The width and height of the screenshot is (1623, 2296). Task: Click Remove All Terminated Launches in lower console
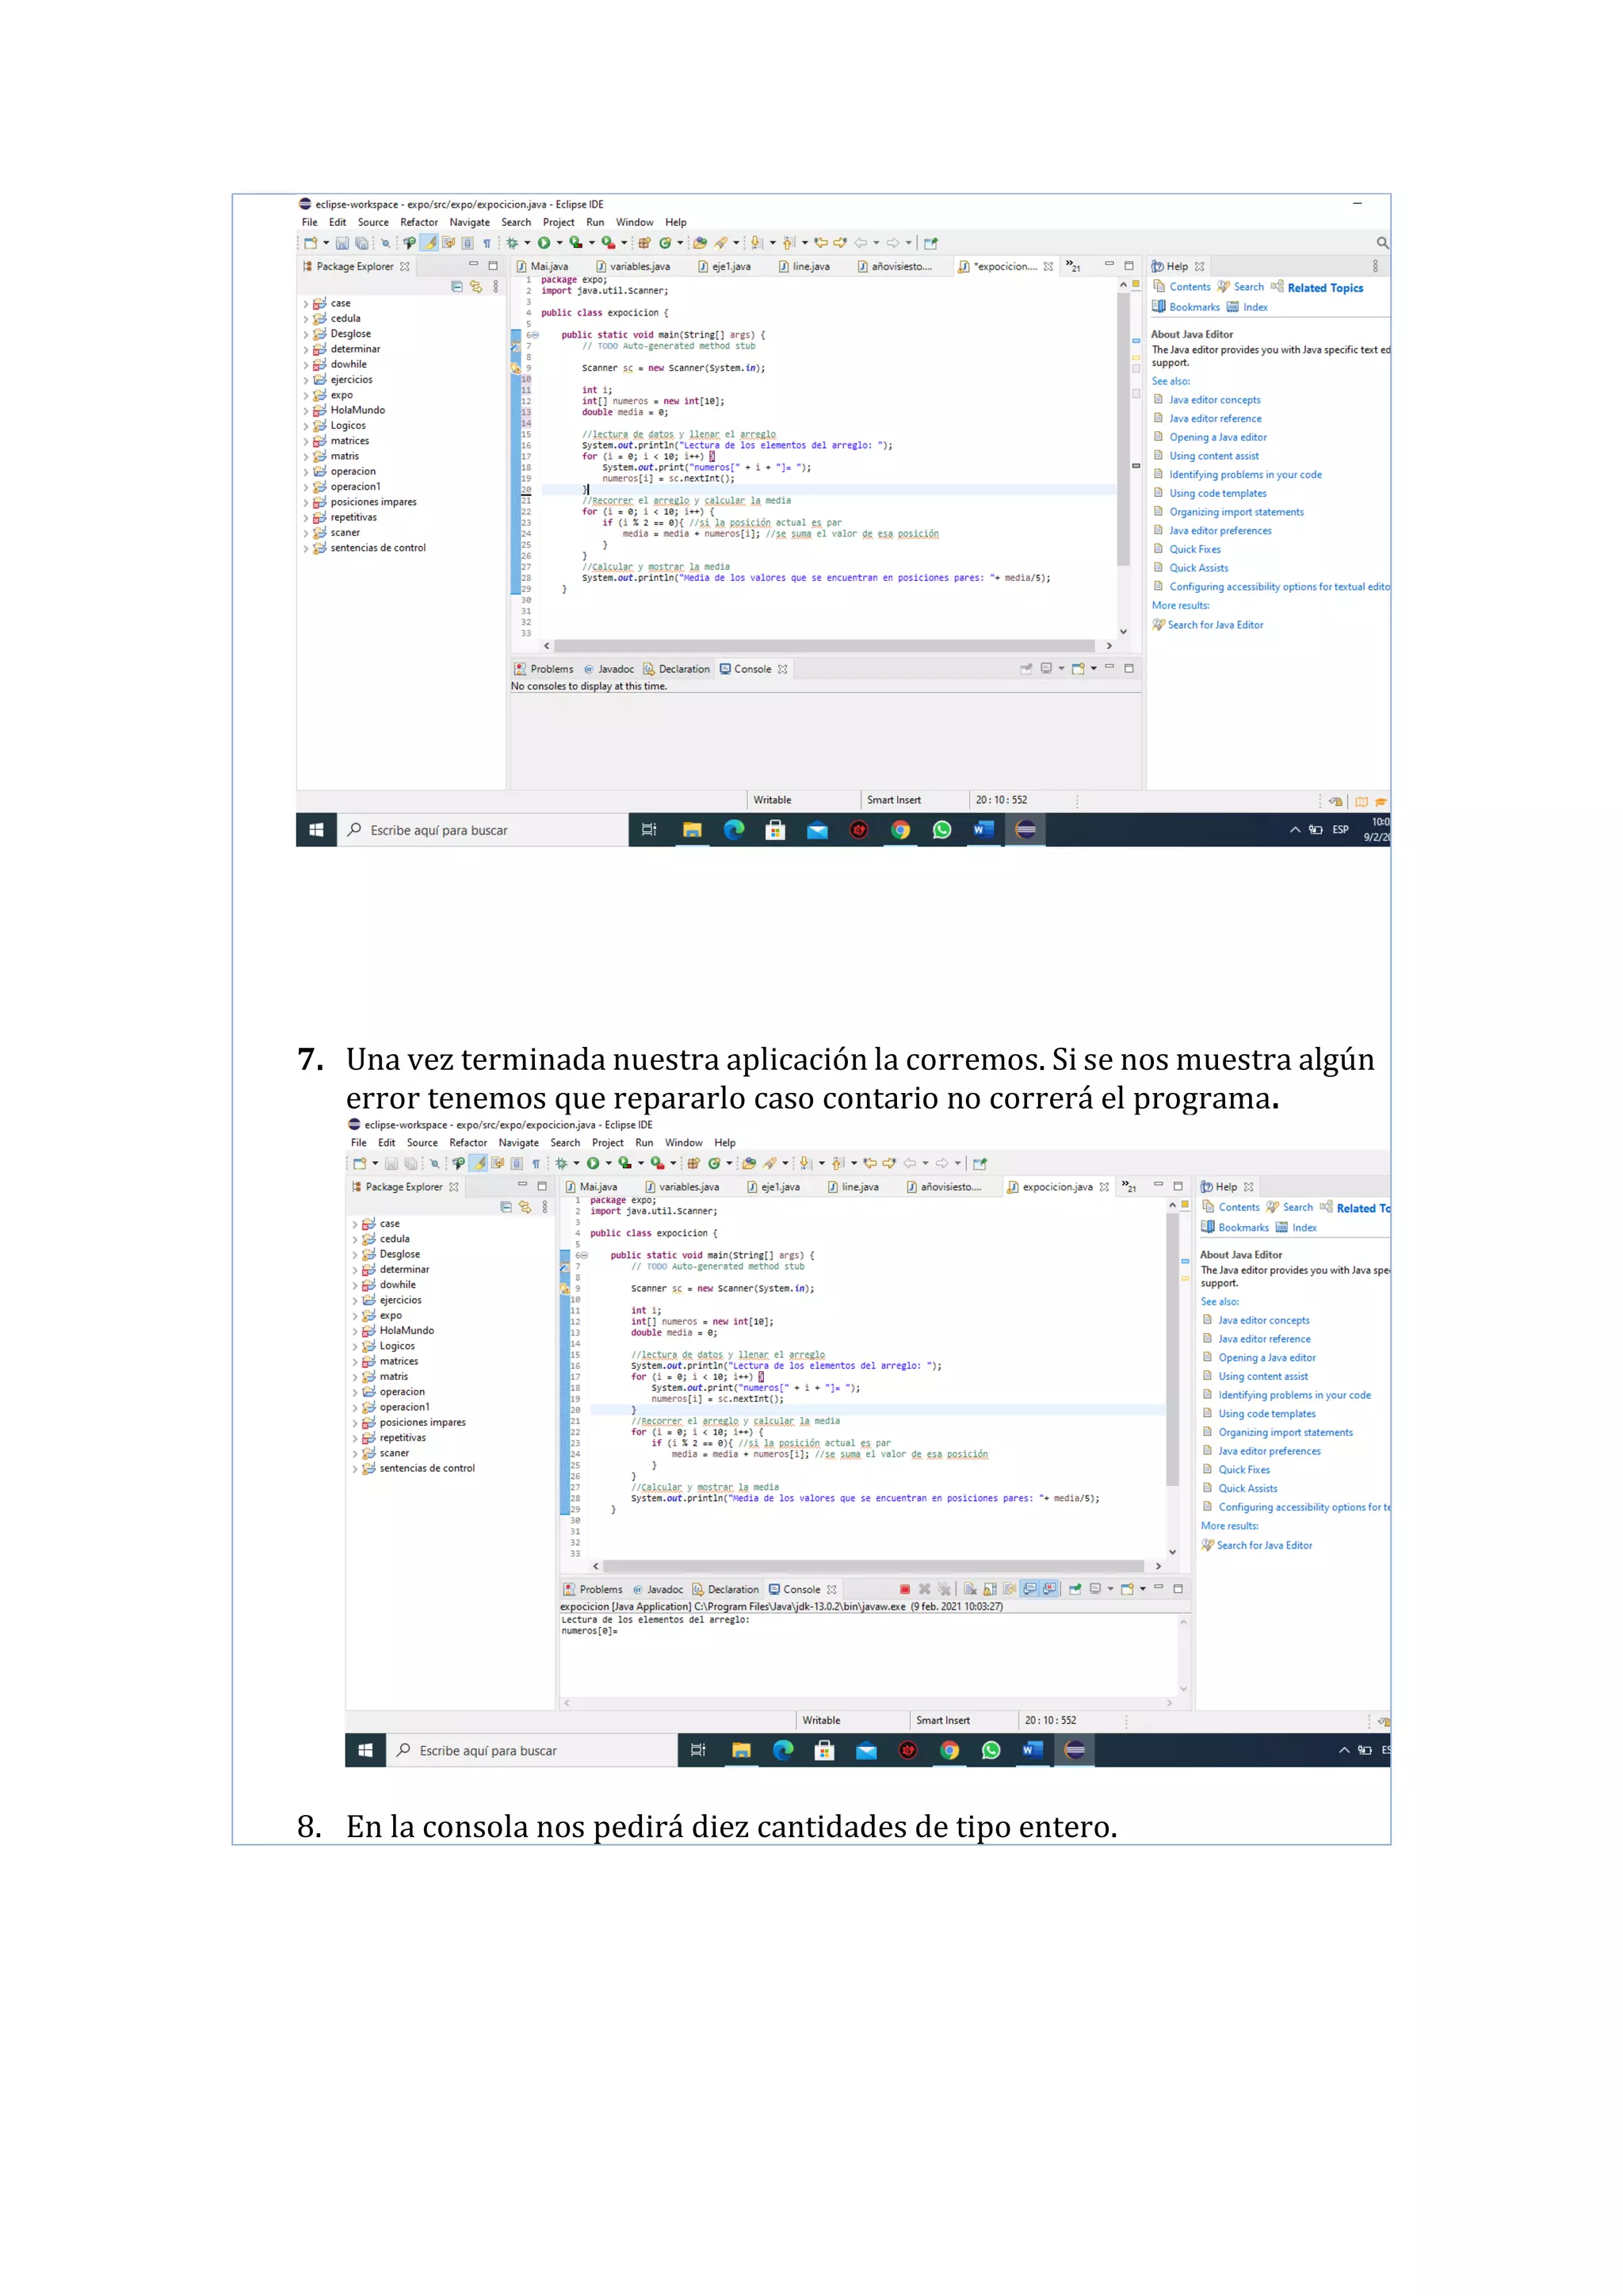point(944,1589)
